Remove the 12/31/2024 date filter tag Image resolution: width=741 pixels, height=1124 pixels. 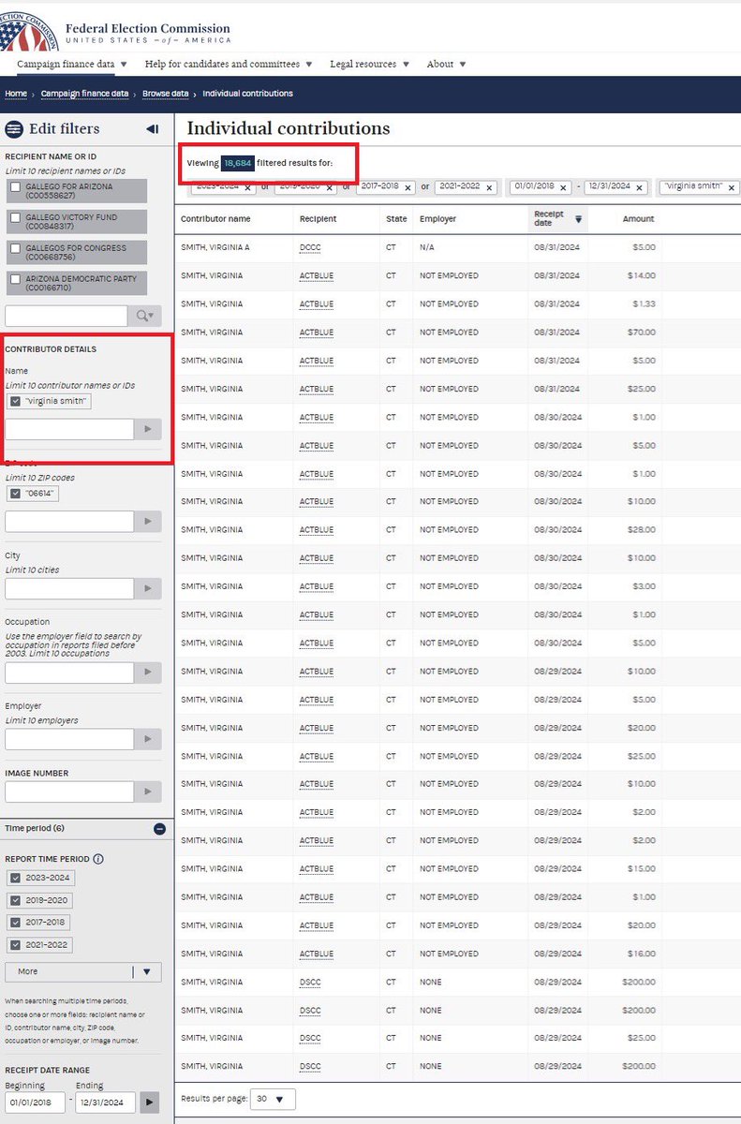pos(639,187)
